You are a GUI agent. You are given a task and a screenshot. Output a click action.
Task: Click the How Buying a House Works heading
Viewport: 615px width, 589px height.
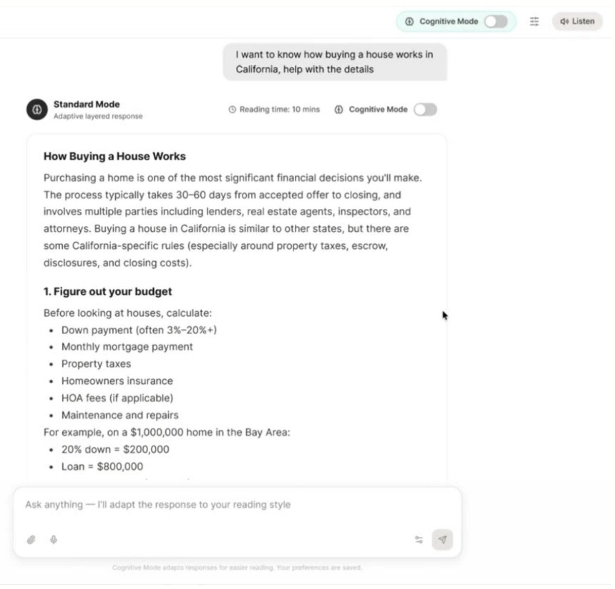(114, 157)
